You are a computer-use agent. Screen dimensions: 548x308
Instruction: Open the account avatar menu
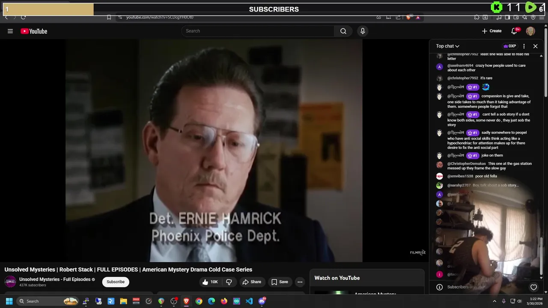coord(530,31)
